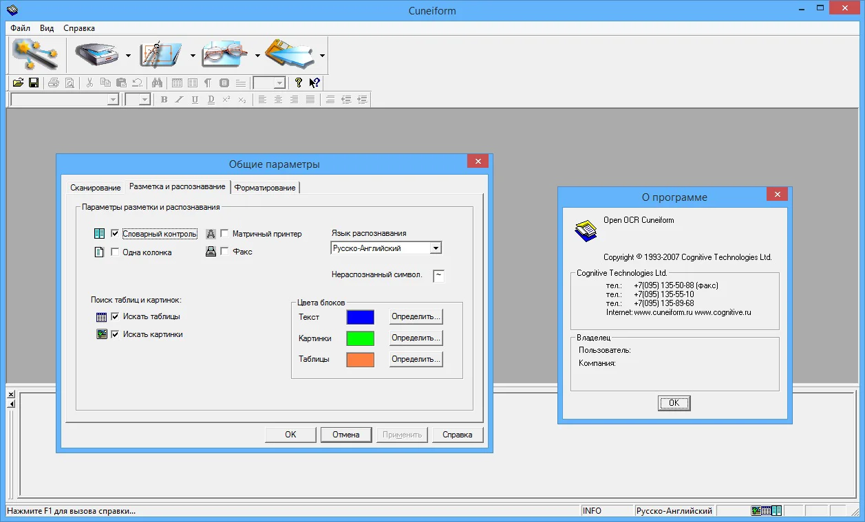Open the Вид menu
This screenshot has width=865, height=522.
47,28
